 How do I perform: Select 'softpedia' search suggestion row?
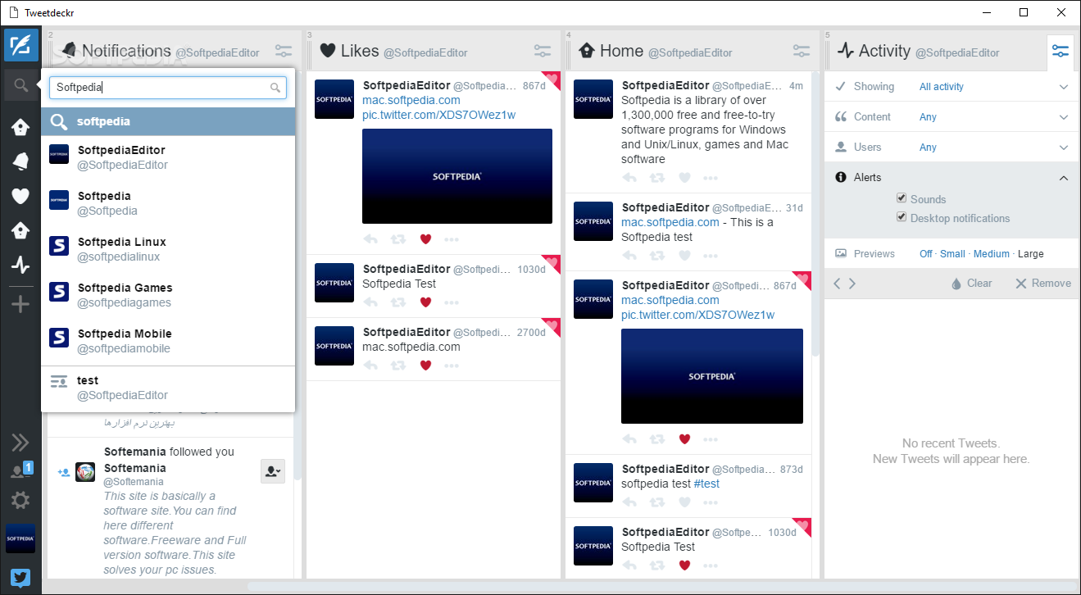click(168, 121)
